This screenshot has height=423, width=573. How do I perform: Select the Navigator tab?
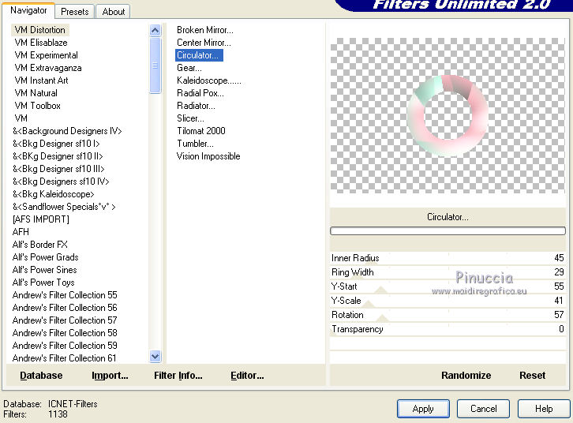click(x=28, y=10)
